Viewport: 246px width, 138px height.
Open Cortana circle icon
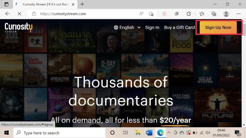click(x=112, y=133)
